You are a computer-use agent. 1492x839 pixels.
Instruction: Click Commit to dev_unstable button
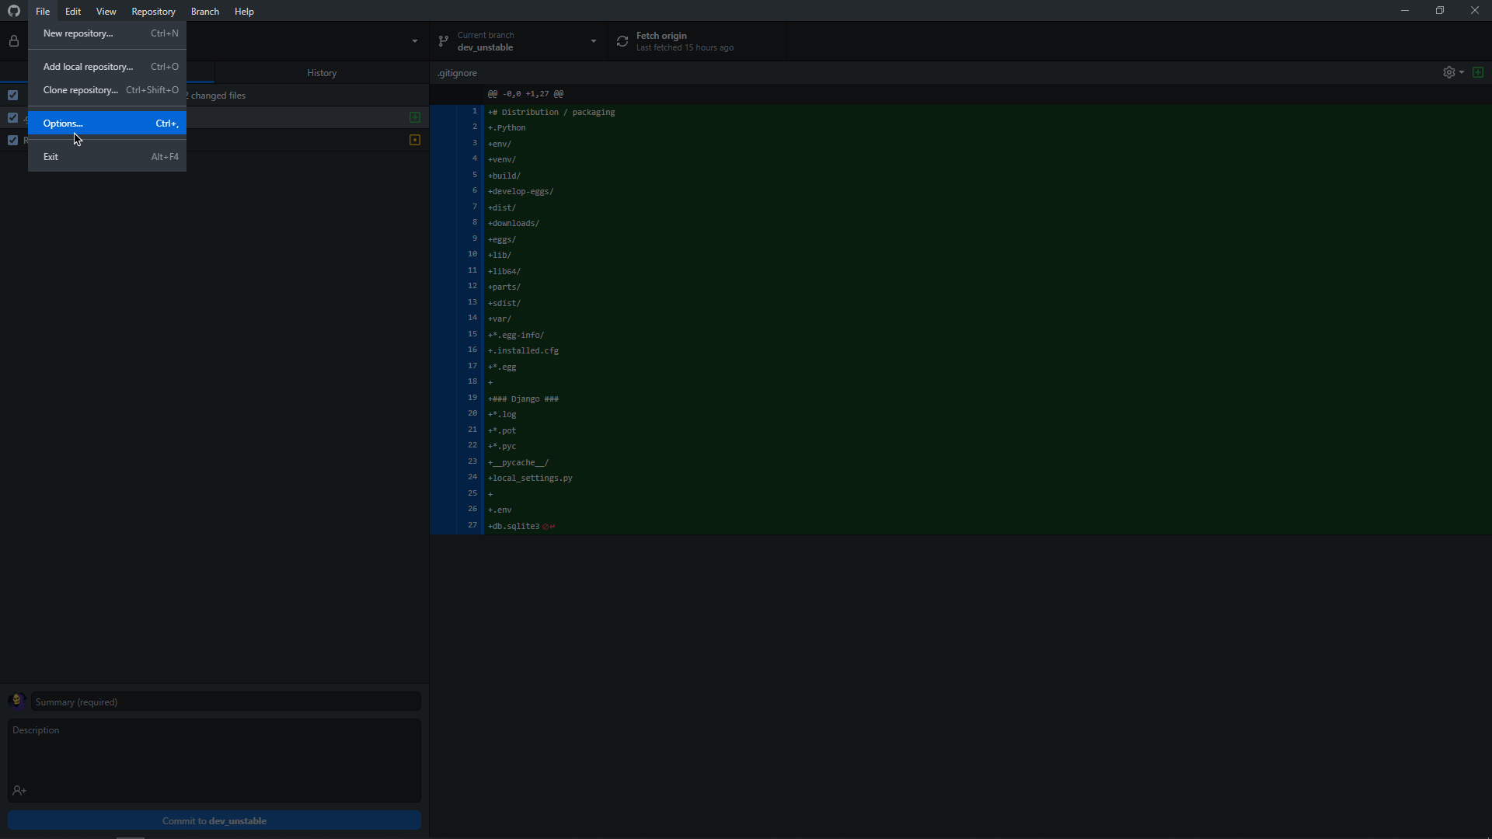(214, 820)
